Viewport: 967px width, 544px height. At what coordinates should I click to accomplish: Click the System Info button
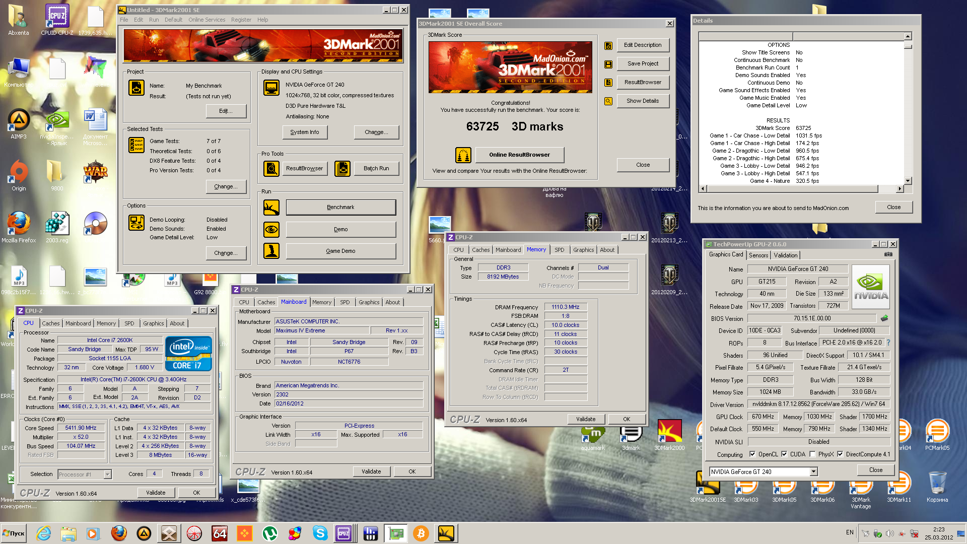pyautogui.click(x=304, y=132)
